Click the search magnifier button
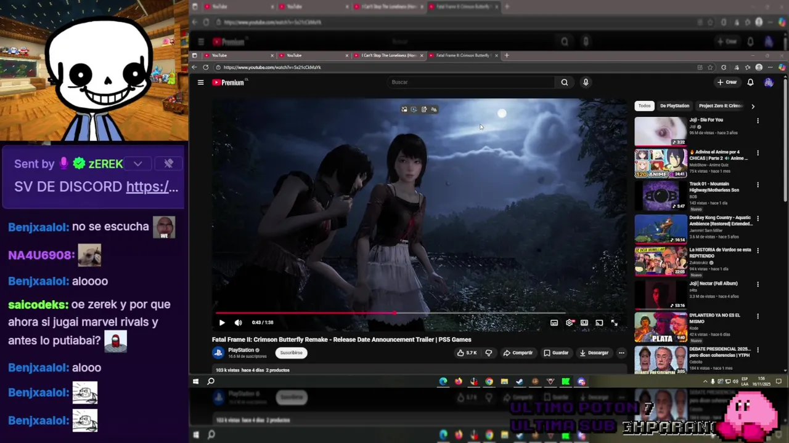789x443 pixels. coord(564,82)
